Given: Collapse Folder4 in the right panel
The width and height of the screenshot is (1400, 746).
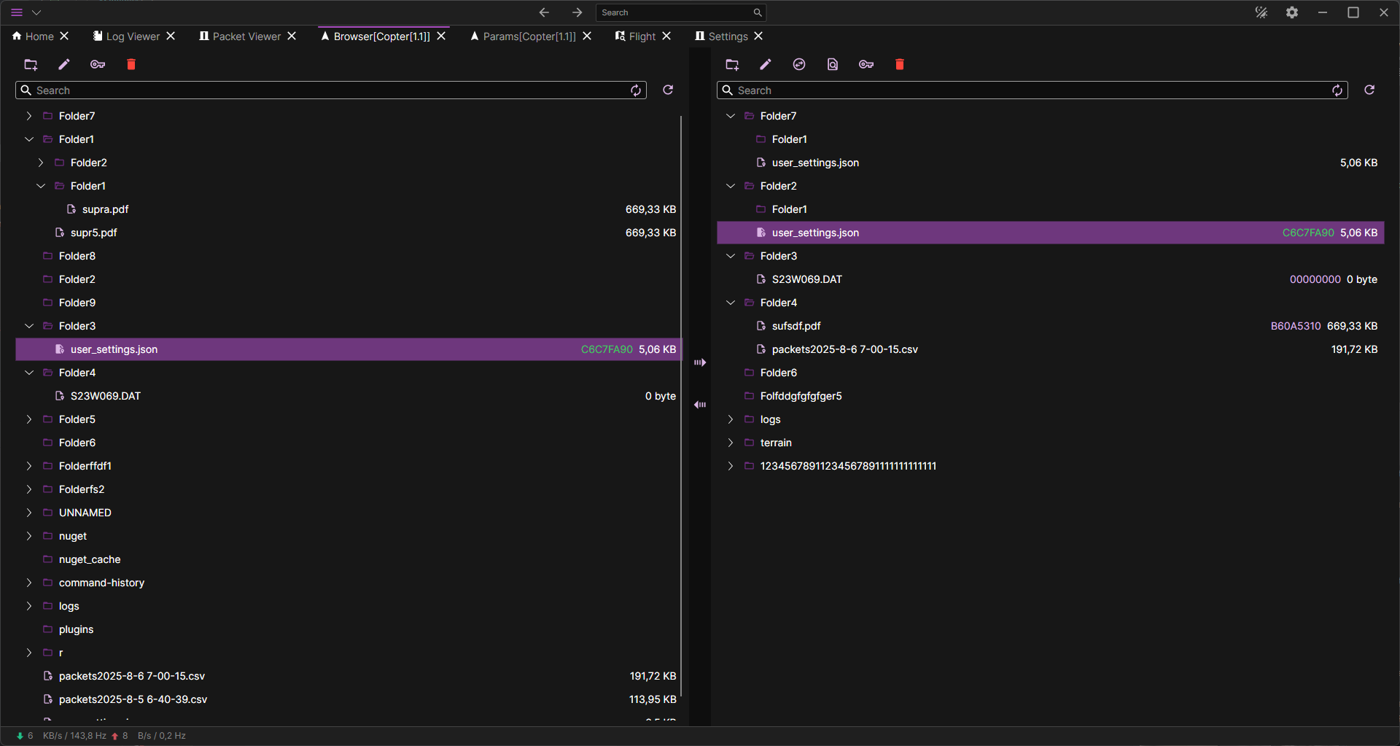Looking at the screenshot, I should point(731,303).
